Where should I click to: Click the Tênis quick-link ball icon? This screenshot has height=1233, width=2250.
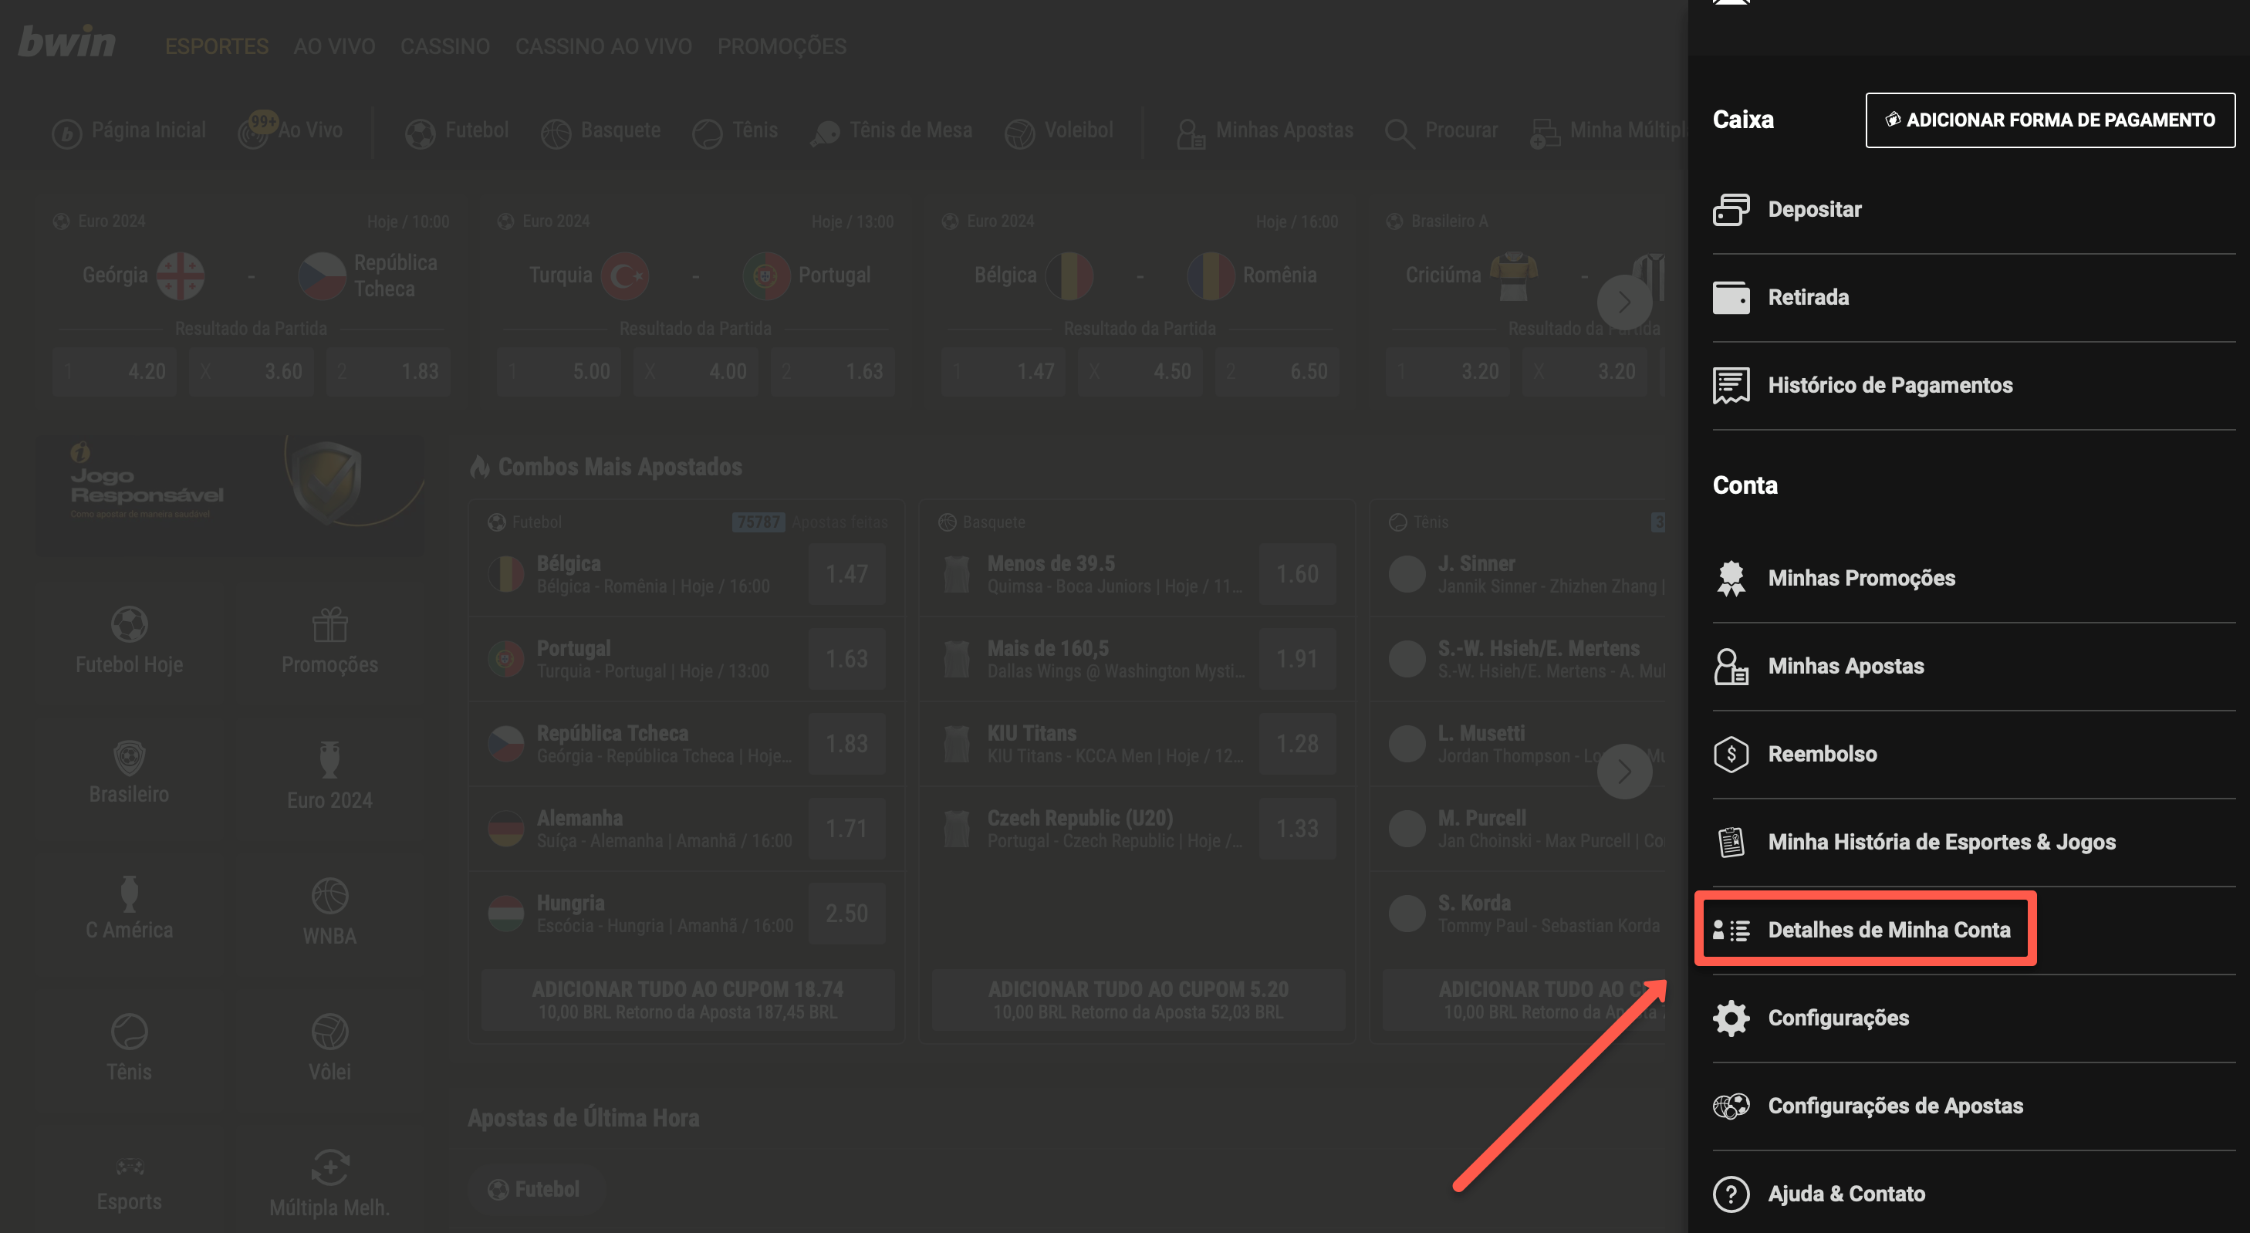[x=130, y=1032]
